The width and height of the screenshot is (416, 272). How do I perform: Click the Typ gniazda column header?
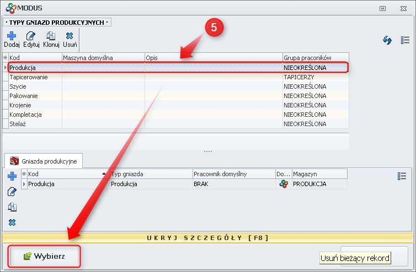pos(151,174)
